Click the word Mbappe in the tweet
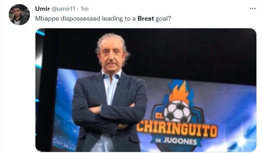Viewport: 262px width, 153px height. (x=47, y=19)
